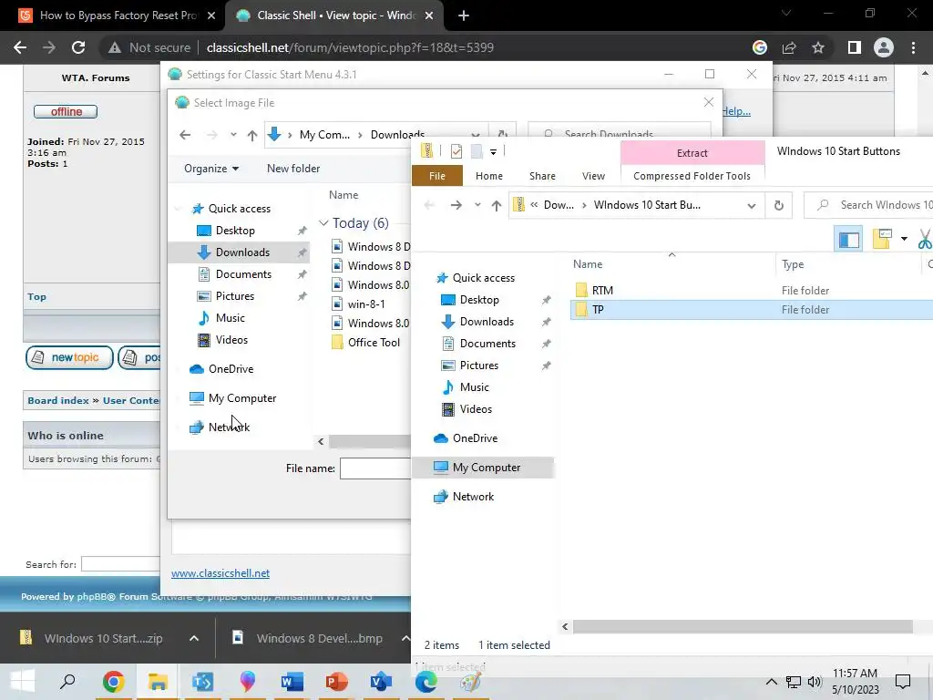
Task: Click the scissors Cut icon in Explorer
Action: pyautogui.click(x=925, y=239)
